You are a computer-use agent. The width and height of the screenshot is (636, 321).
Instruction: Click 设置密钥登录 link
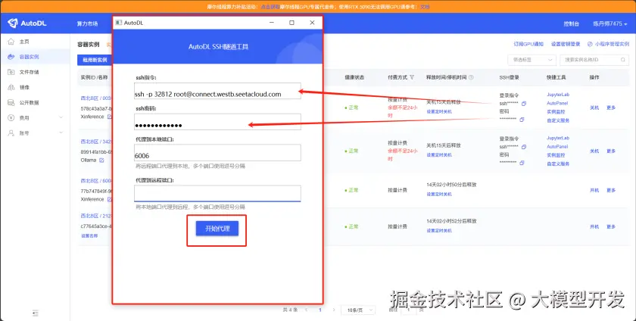[566, 44]
